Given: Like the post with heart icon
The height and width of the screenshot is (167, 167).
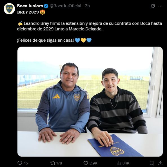Looking at the screenshot, I should click(x=86, y=163).
